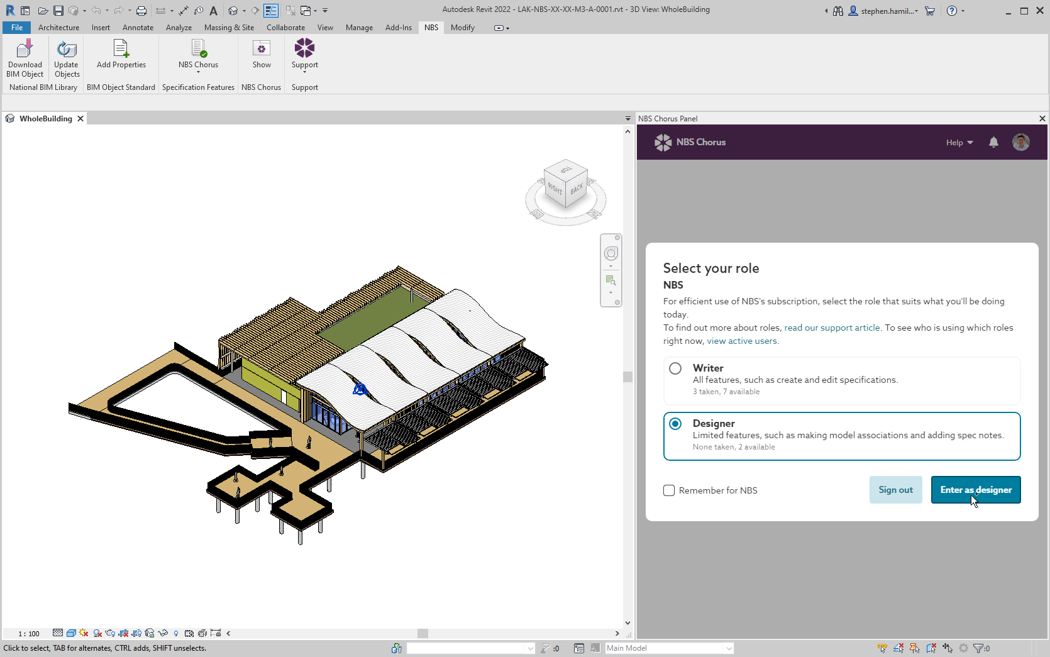Expand the Help dropdown in NBS Chorus

(x=959, y=143)
